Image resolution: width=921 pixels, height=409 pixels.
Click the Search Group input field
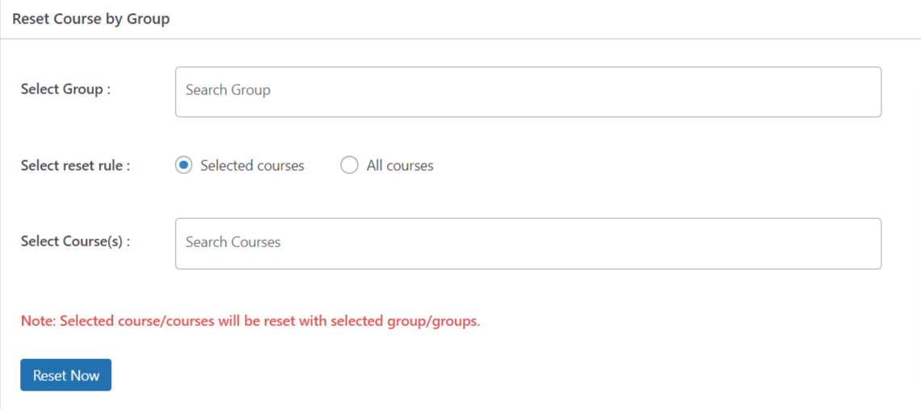pyautogui.click(x=528, y=92)
